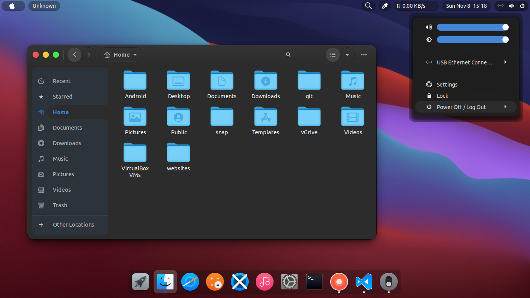Open the Safari-style browser in dock
530x298 pixels.
click(190, 282)
